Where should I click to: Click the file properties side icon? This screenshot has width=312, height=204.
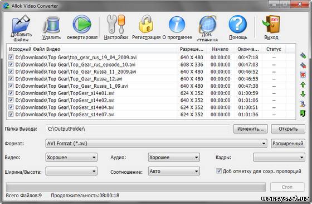[303, 104]
